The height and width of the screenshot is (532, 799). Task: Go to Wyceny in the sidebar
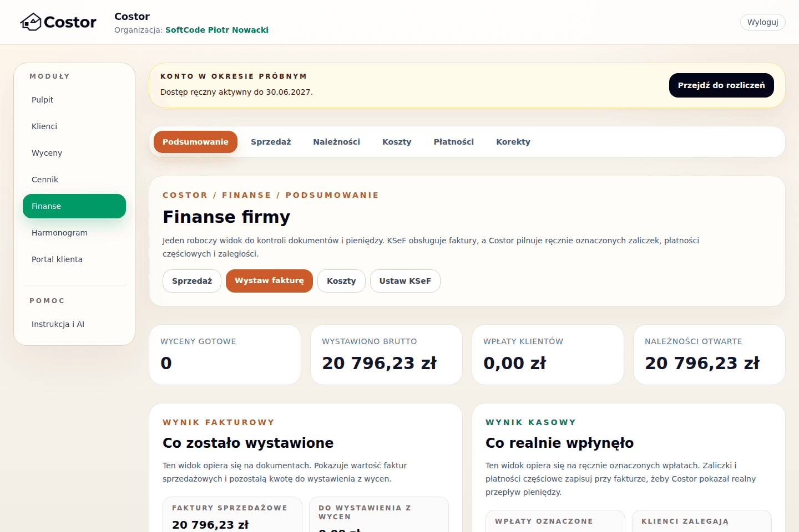(74, 153)
